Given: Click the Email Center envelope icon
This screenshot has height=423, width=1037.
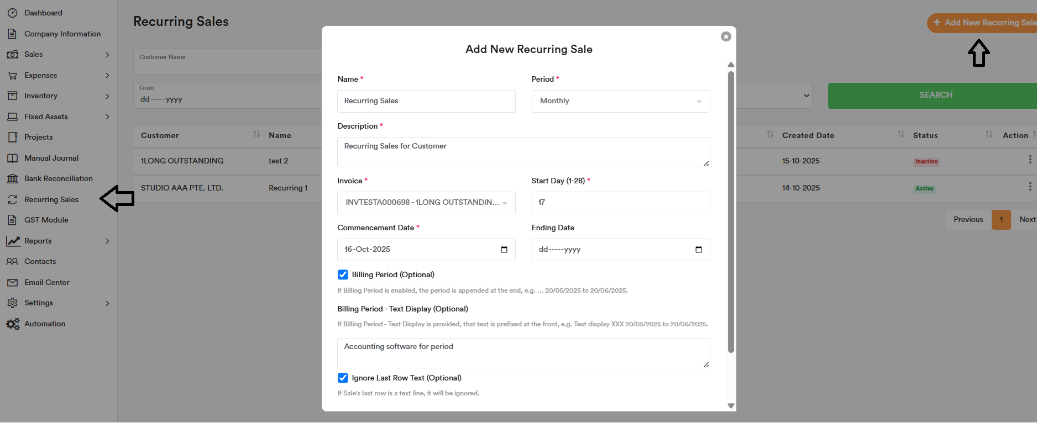Looking at the screenshot, I should pyautogui.click(x=12, y=282).
